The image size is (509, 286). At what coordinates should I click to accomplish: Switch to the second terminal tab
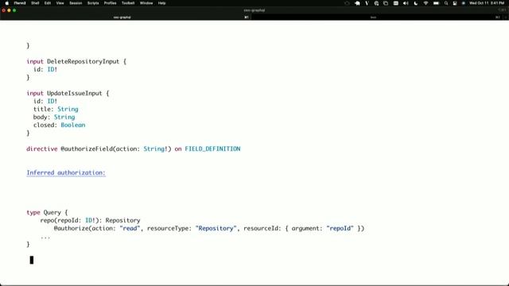pyautogui.click(x=373, y=17)
